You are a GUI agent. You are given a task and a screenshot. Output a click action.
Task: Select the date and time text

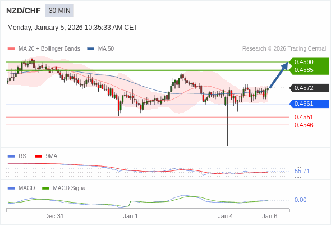[x=72, y=28]
